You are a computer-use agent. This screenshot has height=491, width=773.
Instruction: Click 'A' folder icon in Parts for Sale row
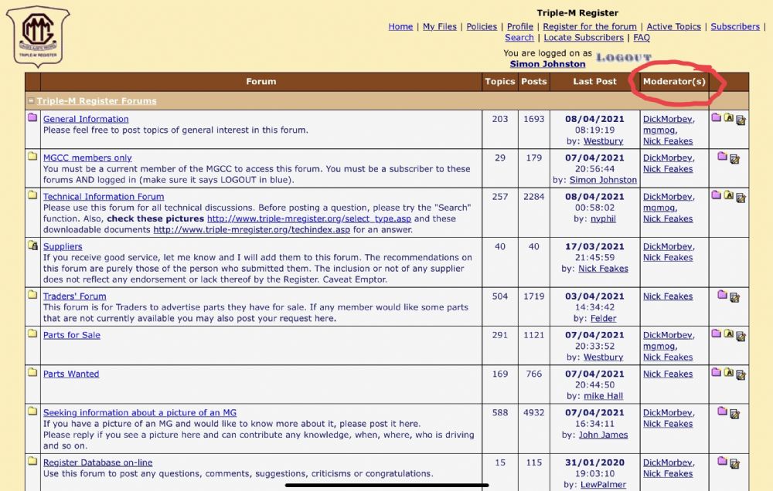pyautogui.click(x=729, y=334)
